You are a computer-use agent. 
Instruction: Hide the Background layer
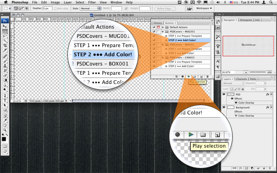(224, 107)
